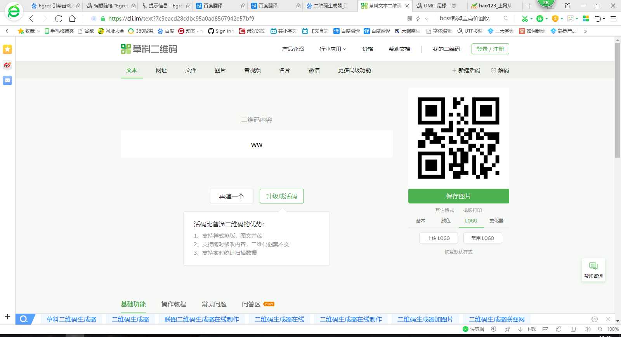The width and height of the screenshot is (621, 337).
Task: Expand the dropdown arrow beside the translate icon
Action: [x=546, y=19]
